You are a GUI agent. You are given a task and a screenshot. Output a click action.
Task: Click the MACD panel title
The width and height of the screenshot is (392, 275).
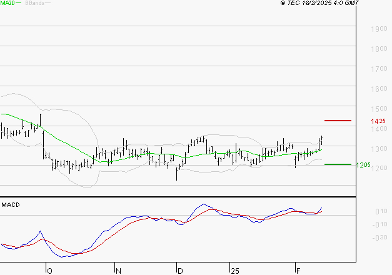click(11, 205)
